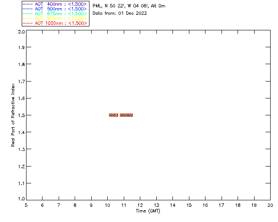This screenshot has width=278, height=222.
Task: Click the 'Time (GMT)' axis title
Action: [148, 211]
